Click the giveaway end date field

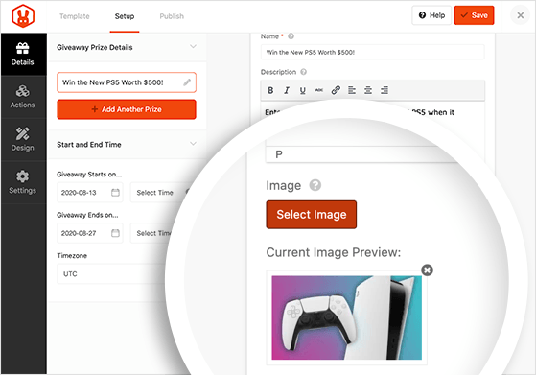(90, 233)
